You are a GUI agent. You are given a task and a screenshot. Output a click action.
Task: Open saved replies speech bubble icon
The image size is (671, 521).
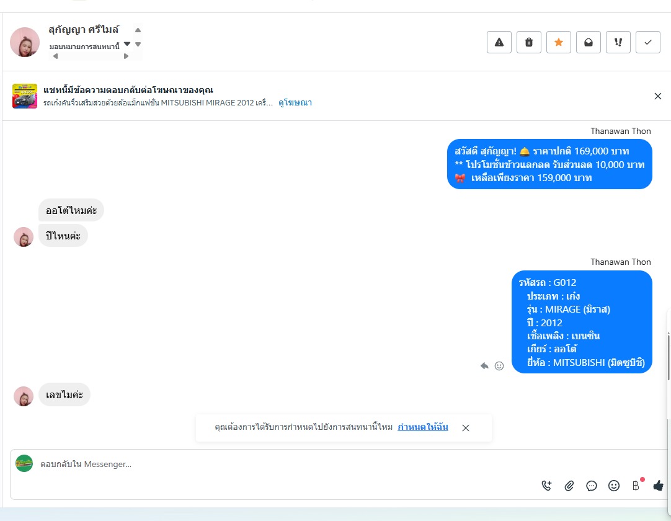pyautogui.click(x=592, y=486)
